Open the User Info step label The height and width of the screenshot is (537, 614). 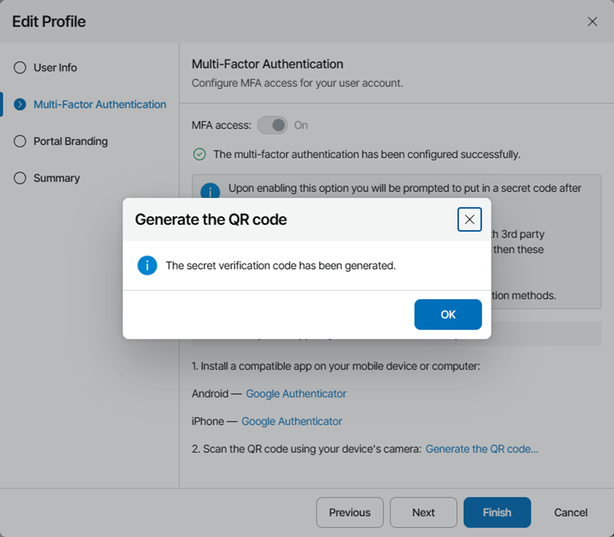(x=55, y=67)
